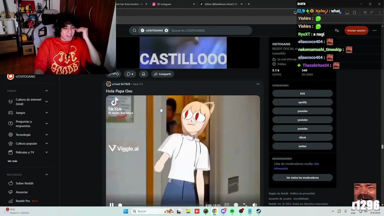
Task: Click the Windows Start button
Action: pos(126,211)
